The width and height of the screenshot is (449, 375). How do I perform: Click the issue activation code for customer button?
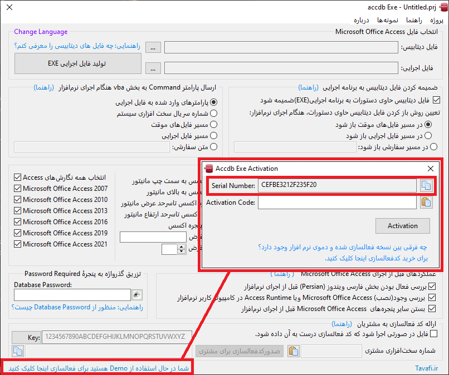point(240,351)
